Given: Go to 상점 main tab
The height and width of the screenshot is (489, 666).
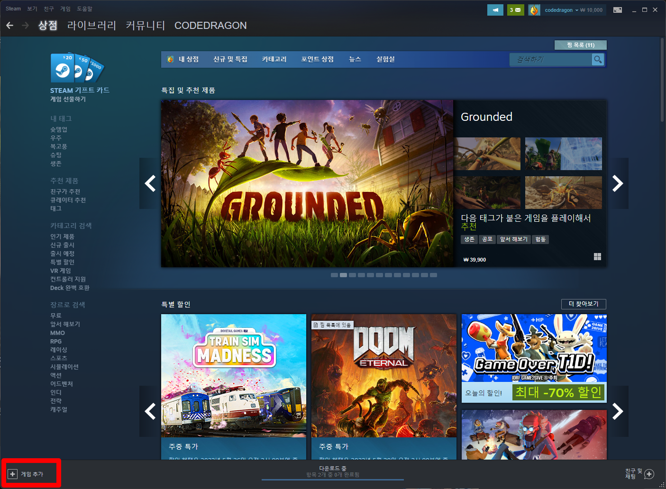Looking at the screenshot, I should (48, 26).
